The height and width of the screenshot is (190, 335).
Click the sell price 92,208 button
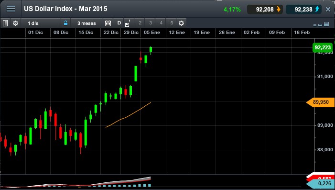pyautogui.click(x=265, y=10)
